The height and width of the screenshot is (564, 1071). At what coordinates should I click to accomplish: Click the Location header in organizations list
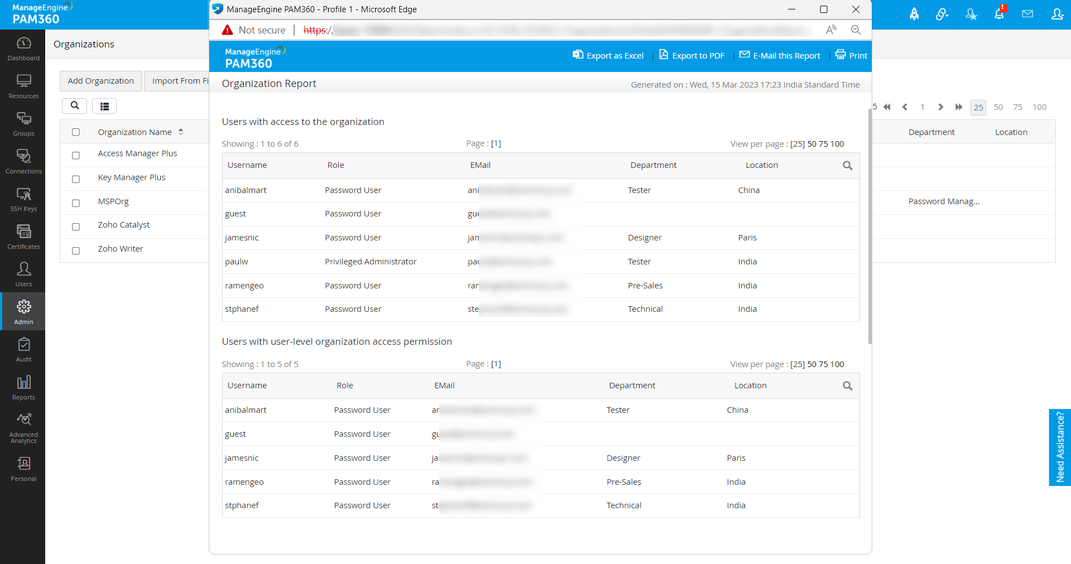pos(1011,132)
